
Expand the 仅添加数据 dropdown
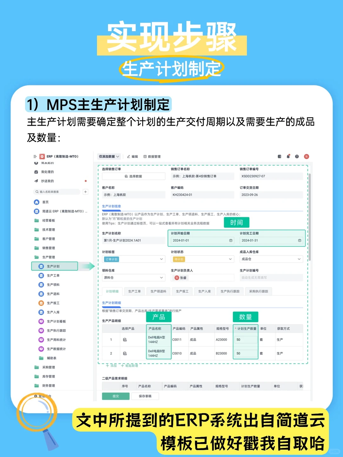click(x=109, y=156)
